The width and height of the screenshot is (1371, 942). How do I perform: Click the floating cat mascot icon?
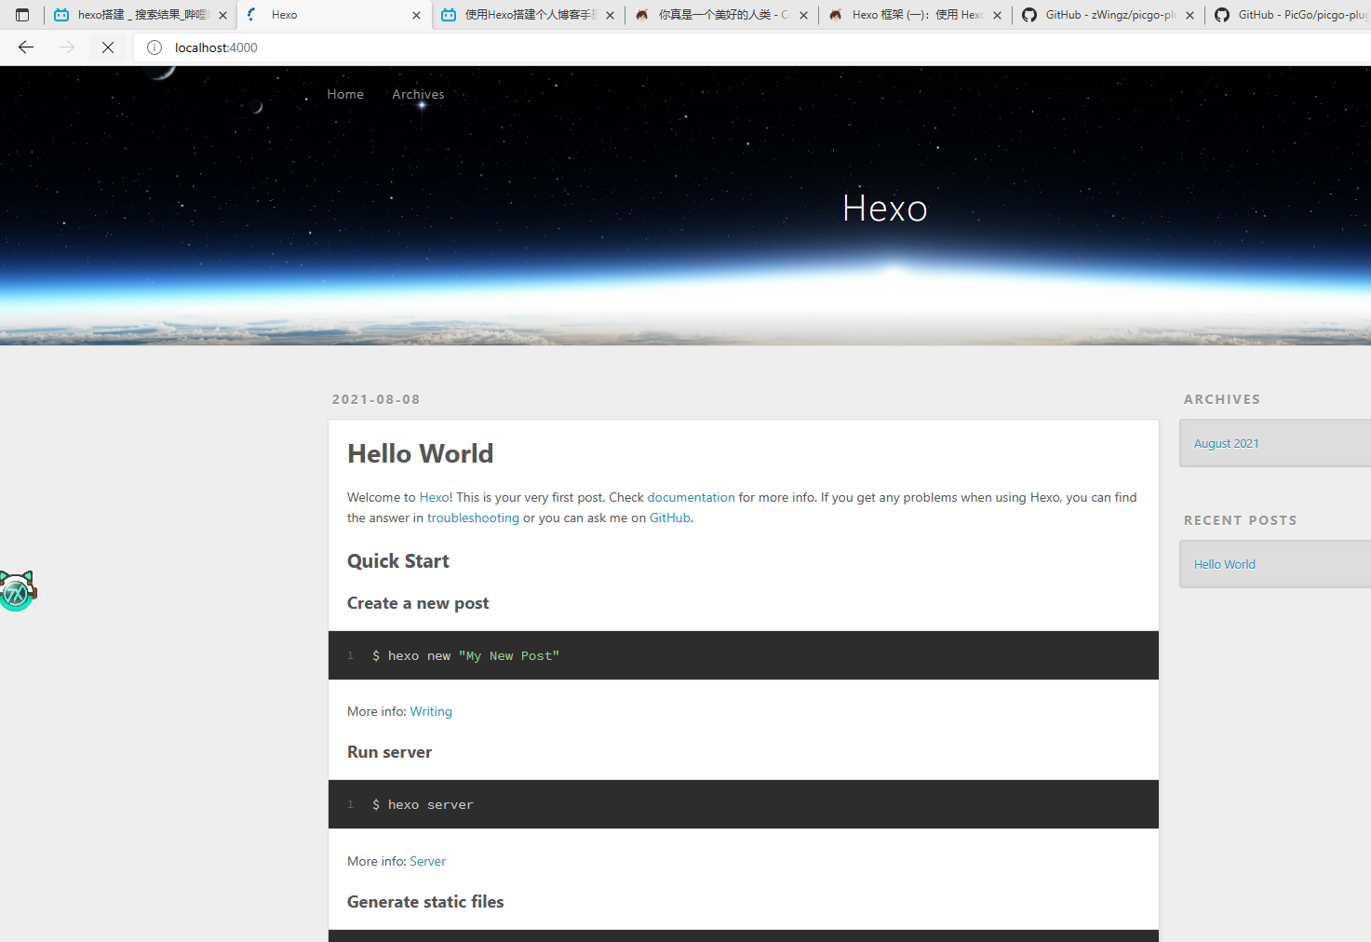pos(17,591)
